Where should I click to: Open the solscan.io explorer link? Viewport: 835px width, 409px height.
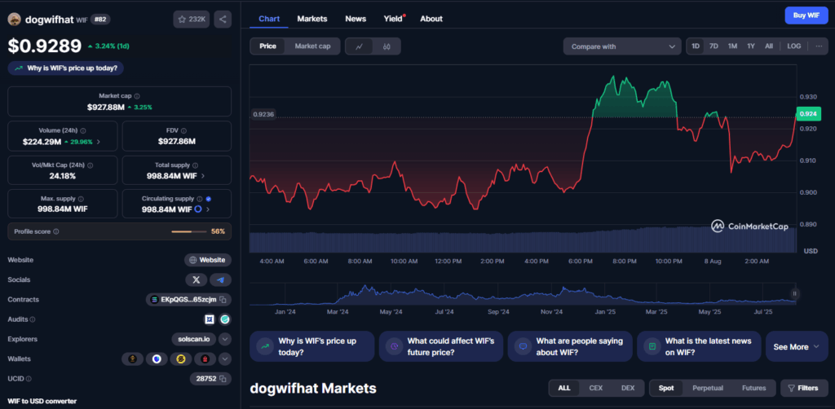coord(194,339)
